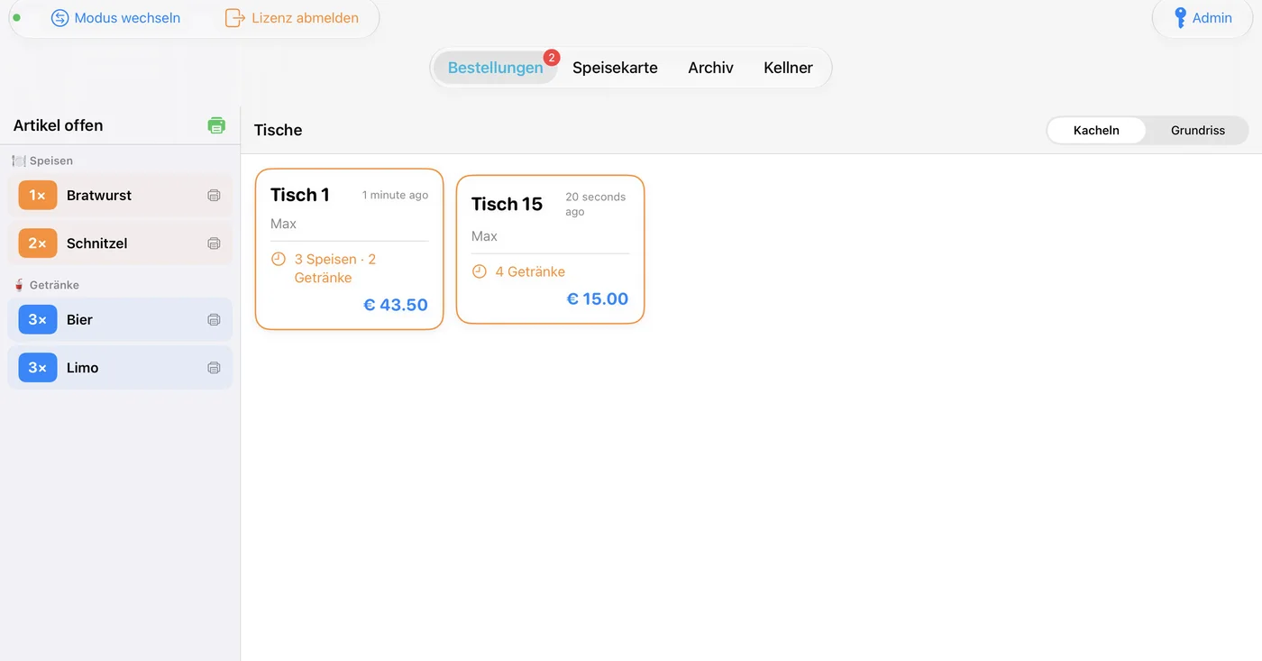The image size is (1262, 661).
Task: Click printer icon in Bier row
Action: [214, 320]
